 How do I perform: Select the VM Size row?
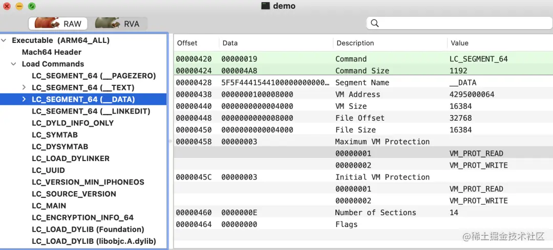pos(363,106)
